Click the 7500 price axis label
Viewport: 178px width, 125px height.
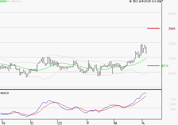click(172, 44)
